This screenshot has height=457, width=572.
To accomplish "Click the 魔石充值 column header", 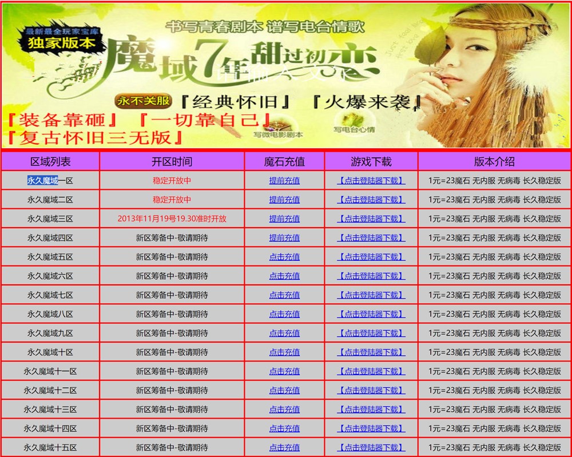I will point(284,162).
